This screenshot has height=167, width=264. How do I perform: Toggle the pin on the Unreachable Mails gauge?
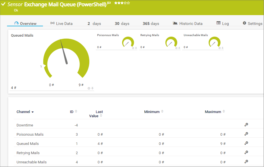coord(222,48)
